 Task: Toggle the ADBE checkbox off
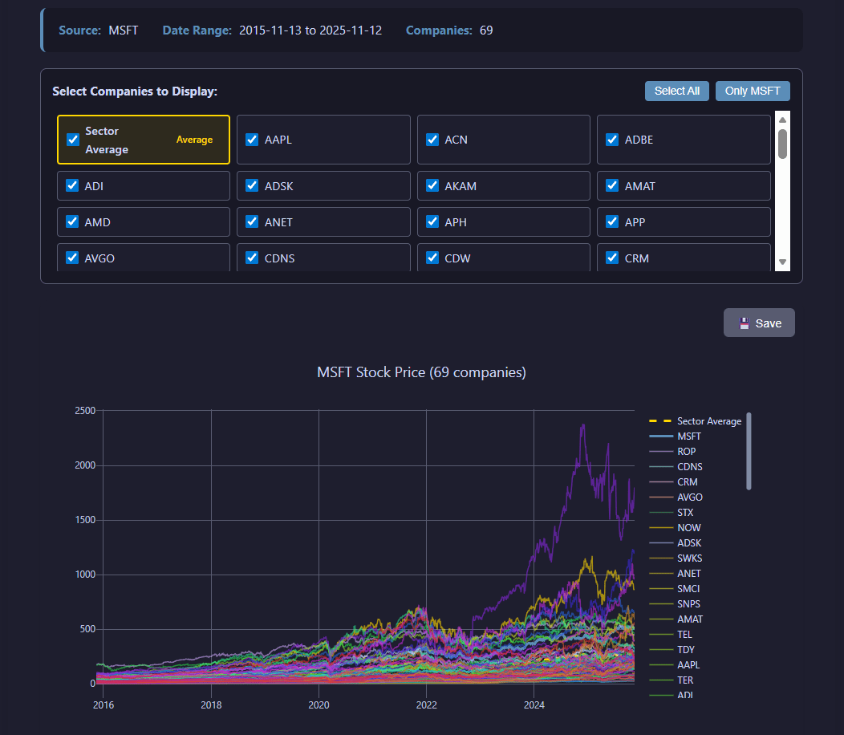[x=612, y=140]
